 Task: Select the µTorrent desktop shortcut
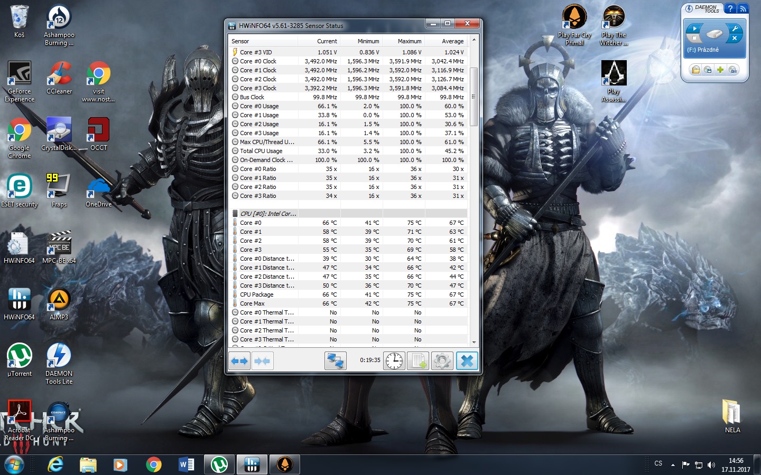pos(20,360)
